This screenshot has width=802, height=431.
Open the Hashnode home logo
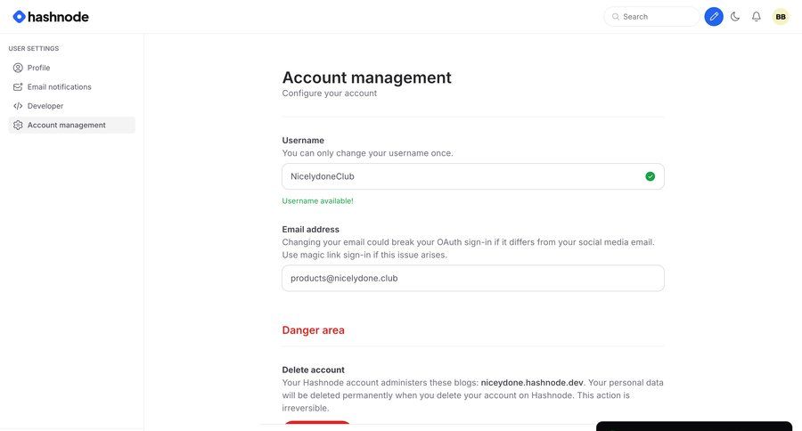pyautogui.click(x=51, y=17)
